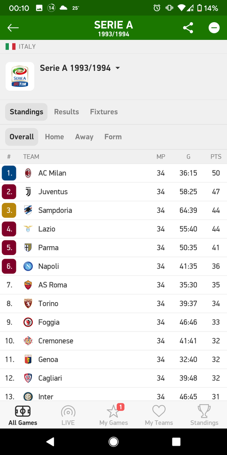This screenshot has height=455, width=227.
Task: Tap the share icon in header
Action: [x=188, y=28]
